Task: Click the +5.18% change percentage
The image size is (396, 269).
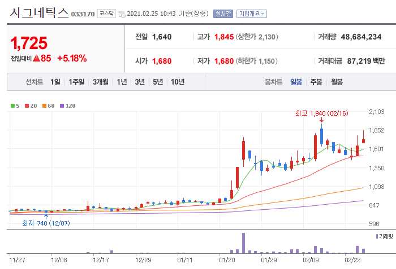Action: [72, 59]
